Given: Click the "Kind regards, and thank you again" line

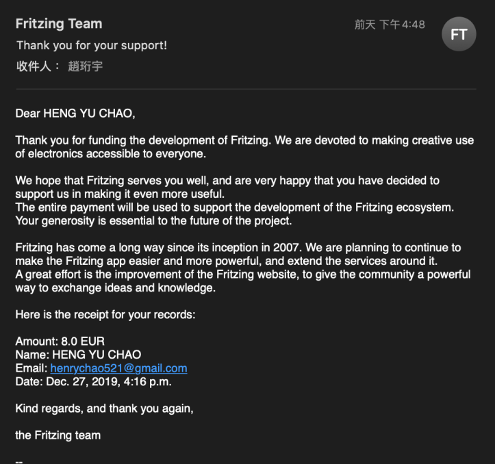Looking at the screenshot, I should pos(104,409).
